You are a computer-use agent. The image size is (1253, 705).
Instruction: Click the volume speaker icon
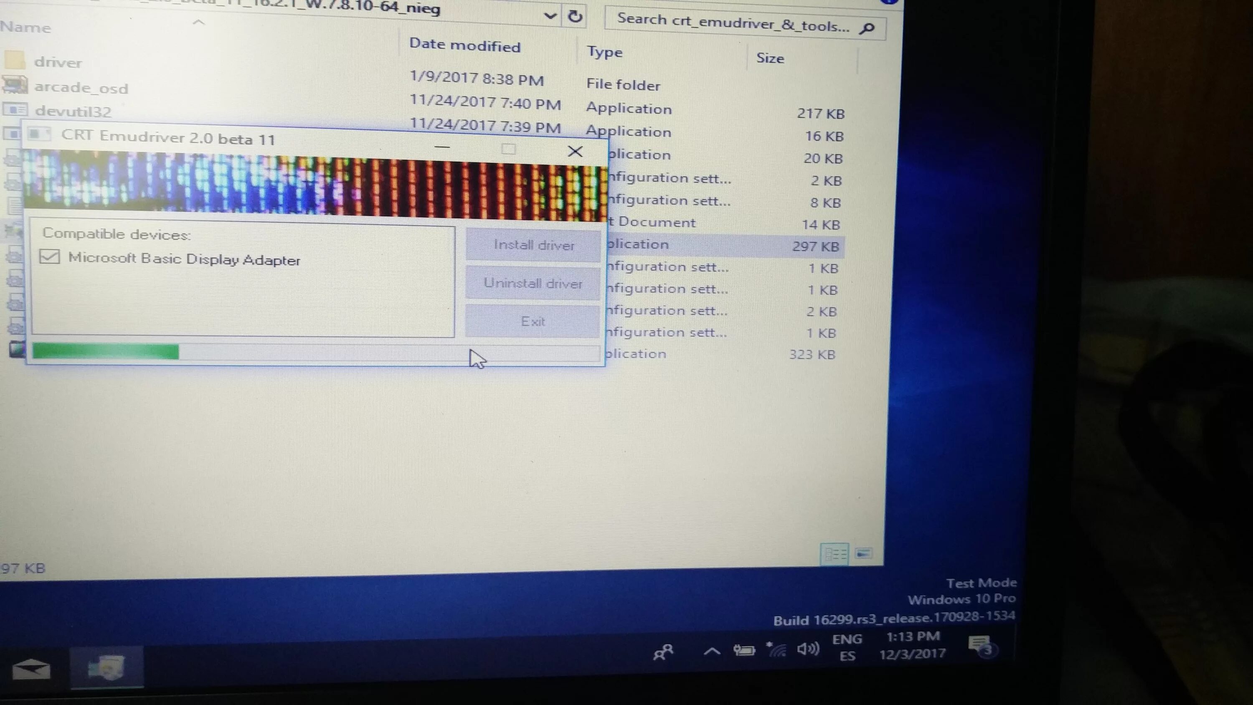coord(807,649)
